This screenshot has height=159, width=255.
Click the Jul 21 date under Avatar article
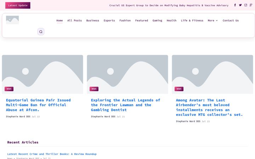point(206,121)
